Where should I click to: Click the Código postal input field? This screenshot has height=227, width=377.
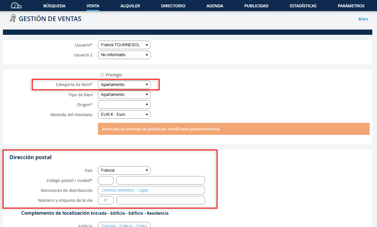pos(106,180)
